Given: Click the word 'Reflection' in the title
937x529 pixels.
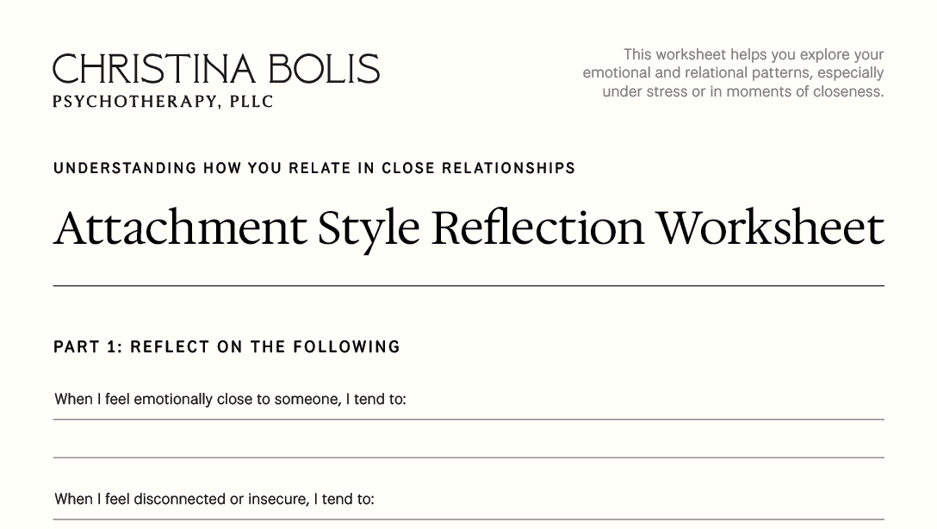Looking at the screenshot, I should 537,227.
